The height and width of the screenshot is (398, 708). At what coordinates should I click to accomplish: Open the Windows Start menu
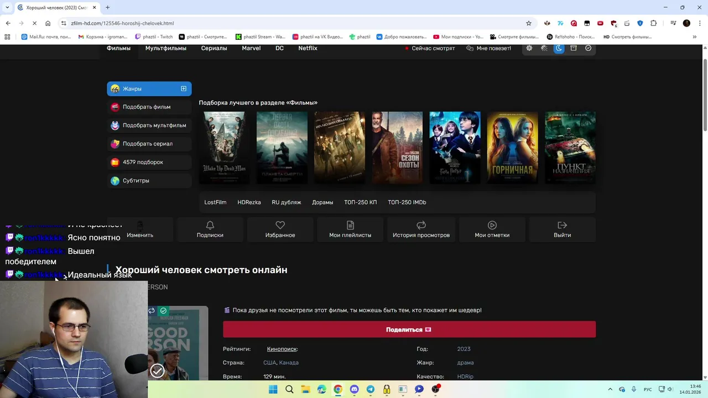pos(273,389)
